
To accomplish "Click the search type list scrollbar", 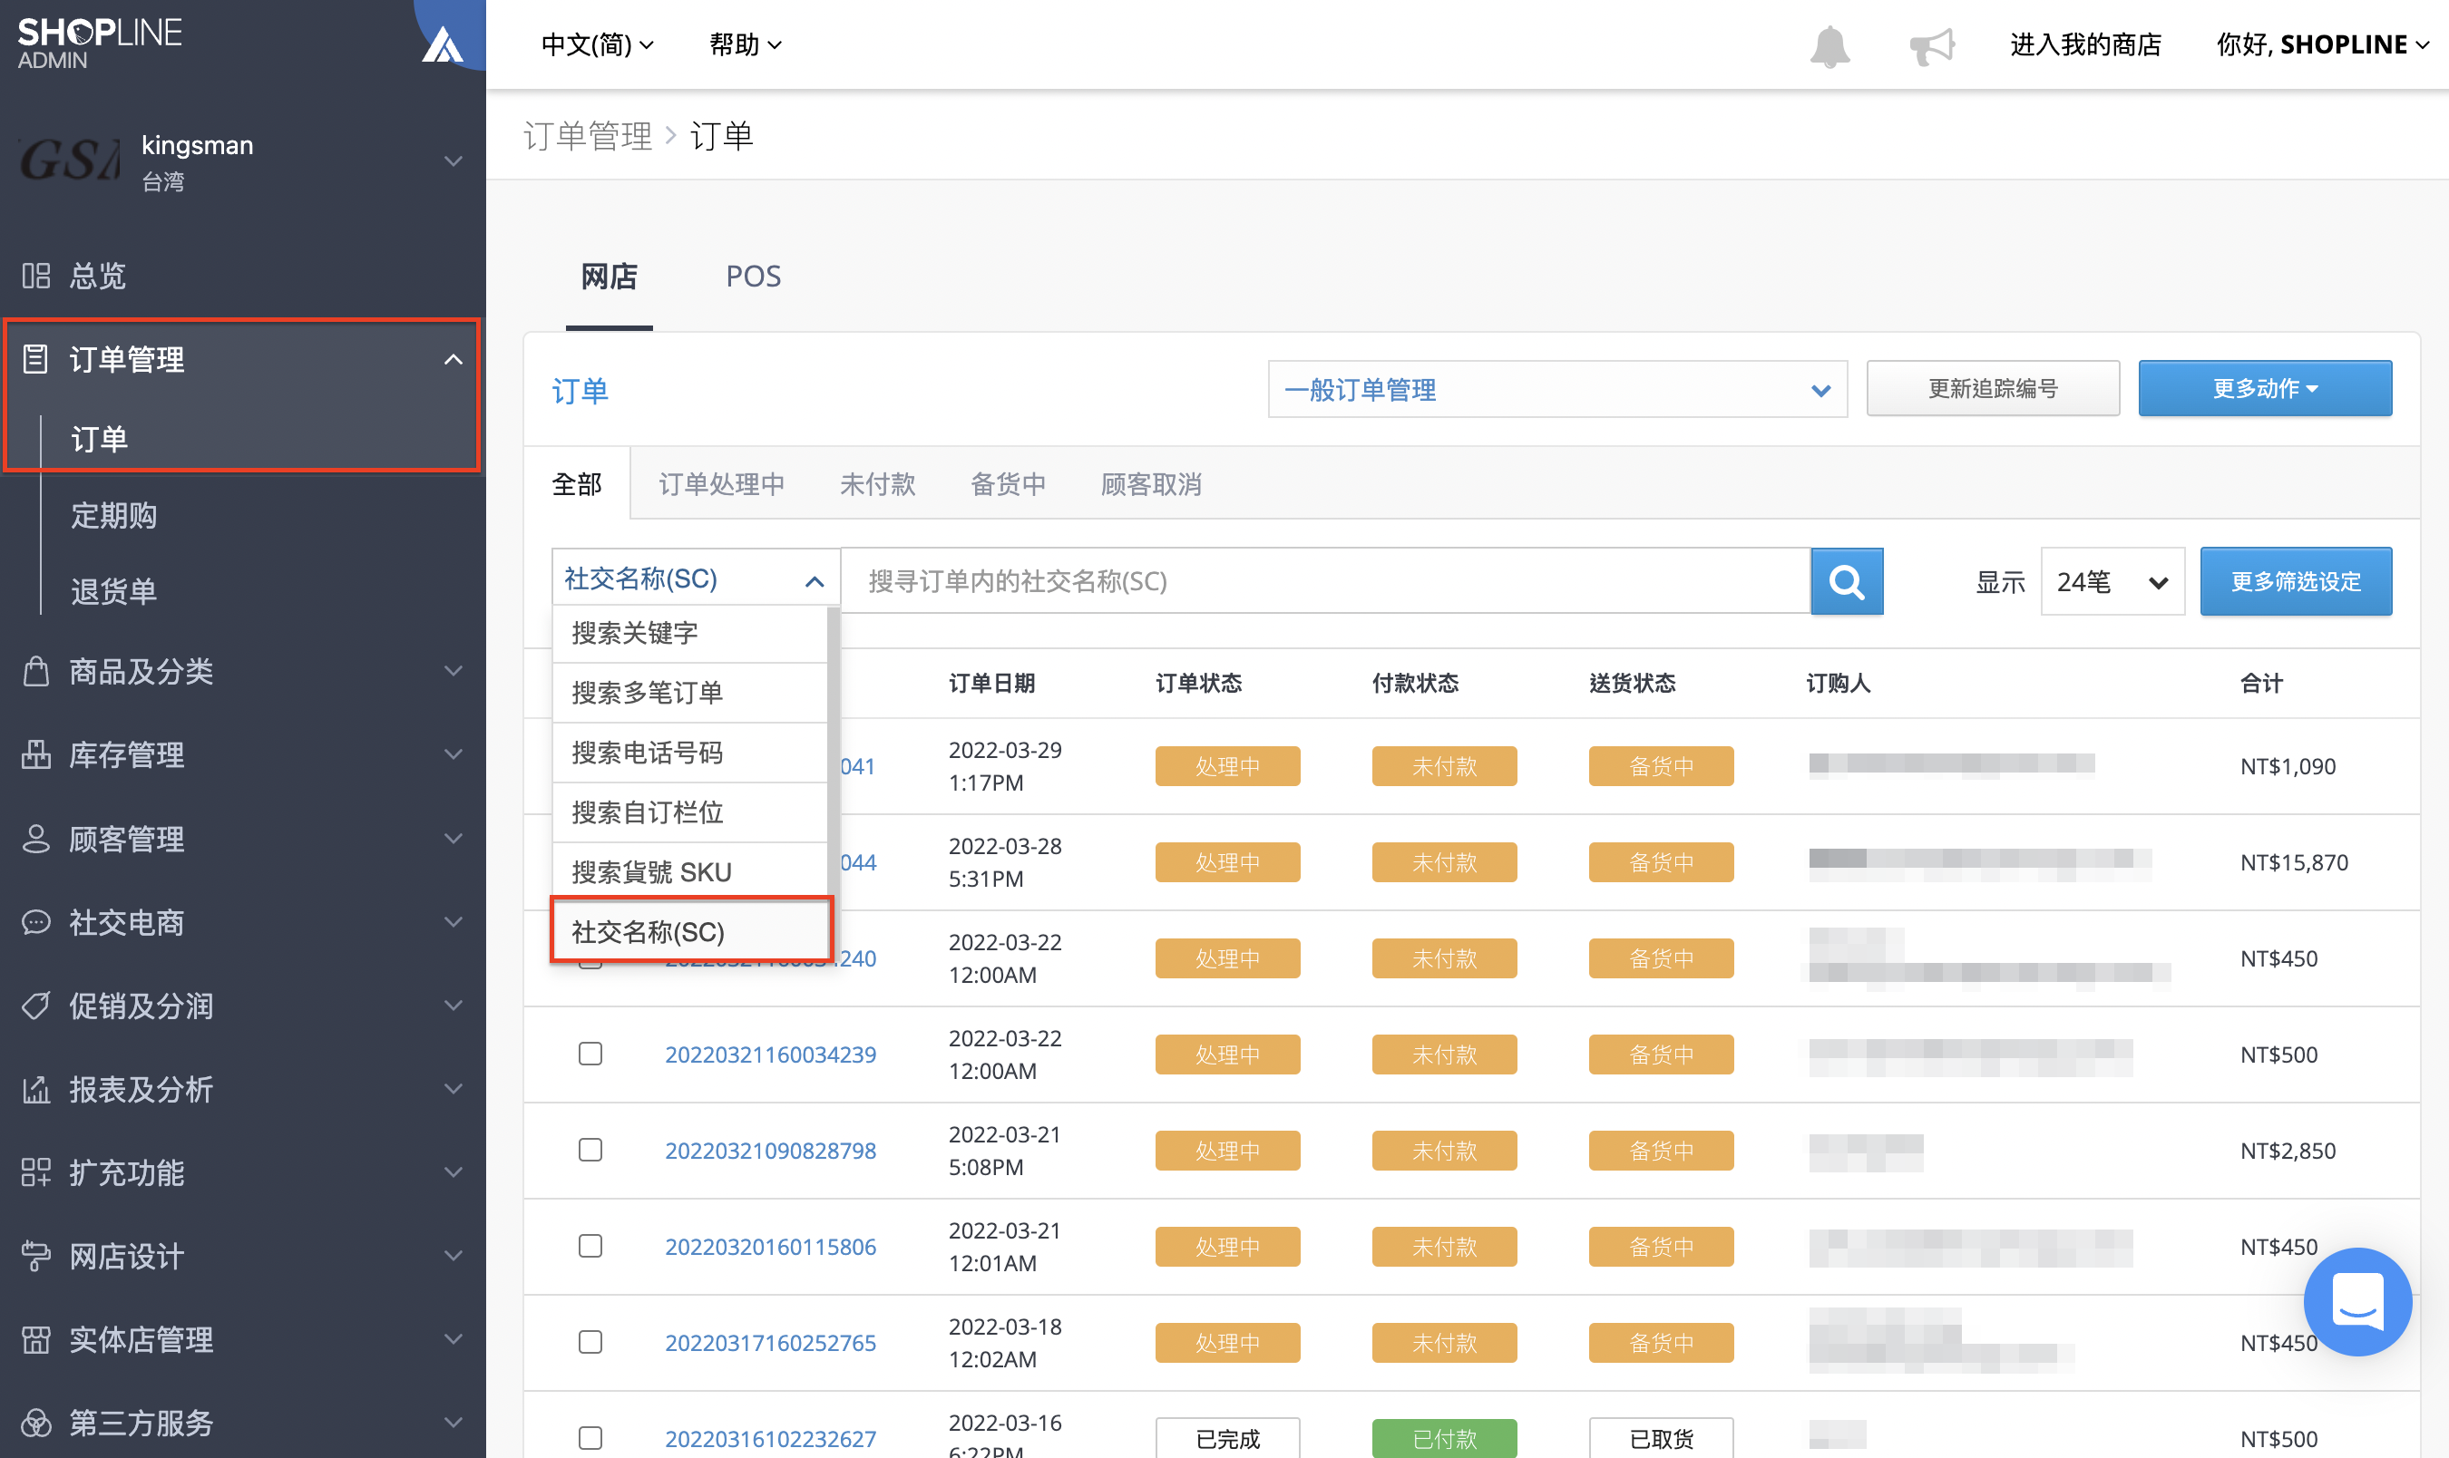I will click(834, 747).
